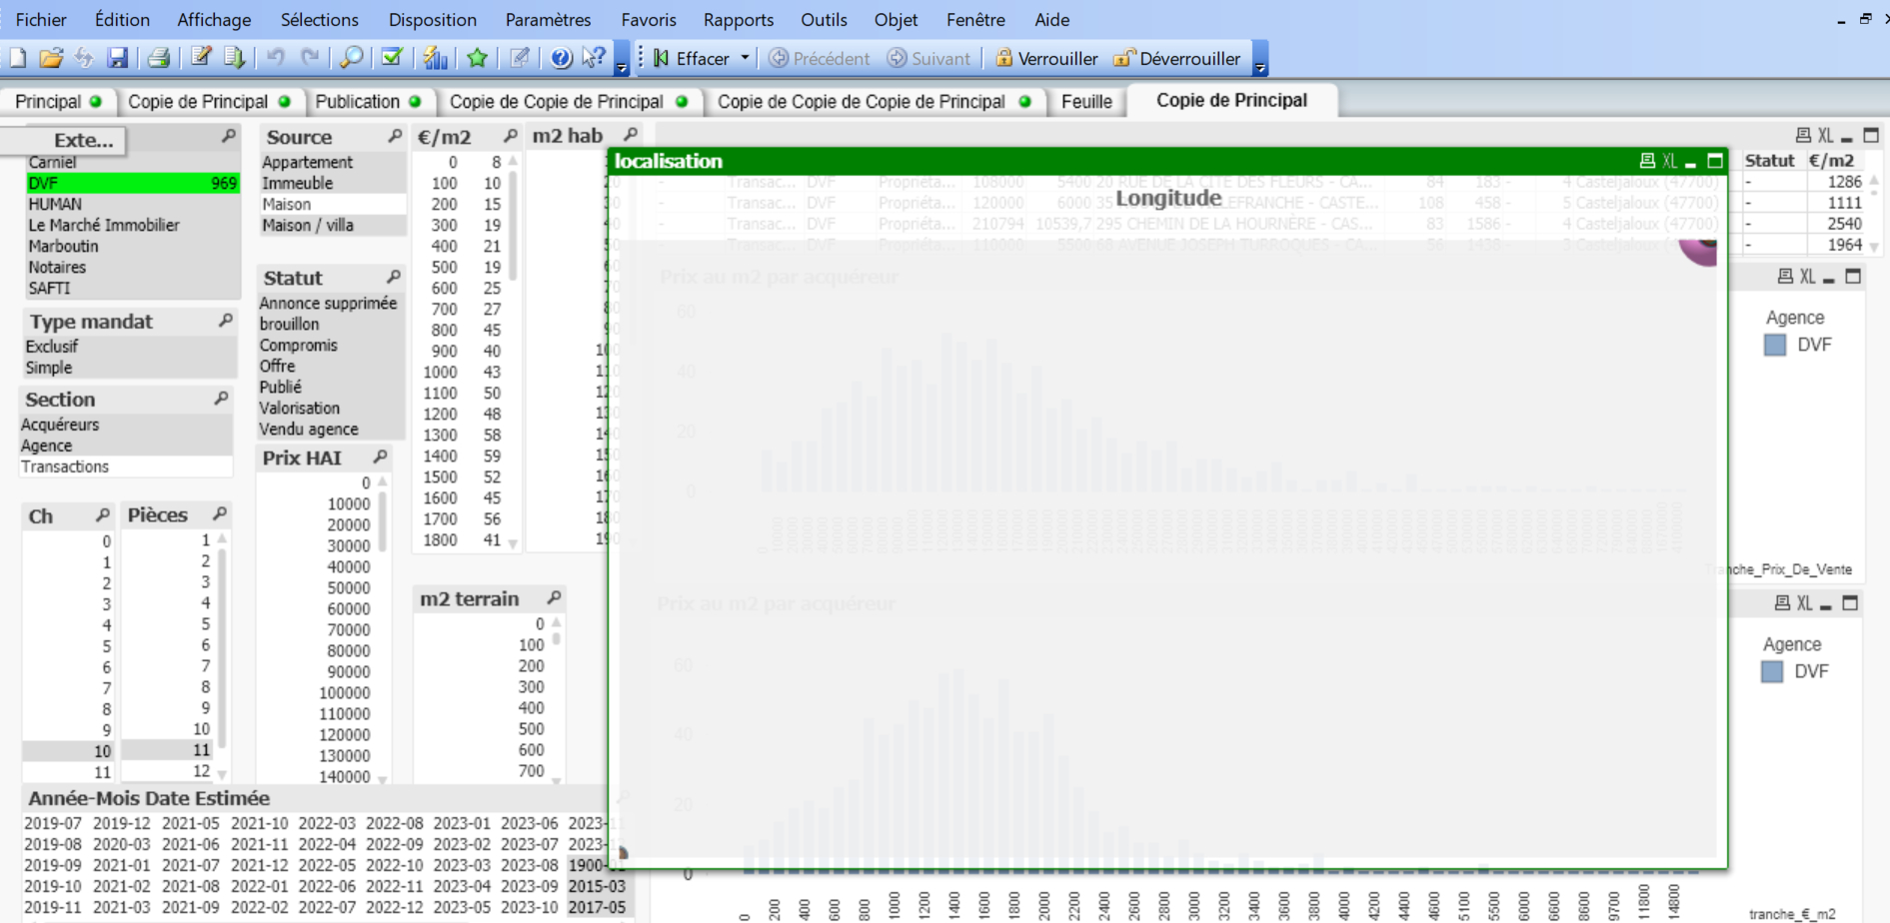Open the Rapports menu
The height and width of the screenshot is (923, 1890).
click(x=738, y=20)
